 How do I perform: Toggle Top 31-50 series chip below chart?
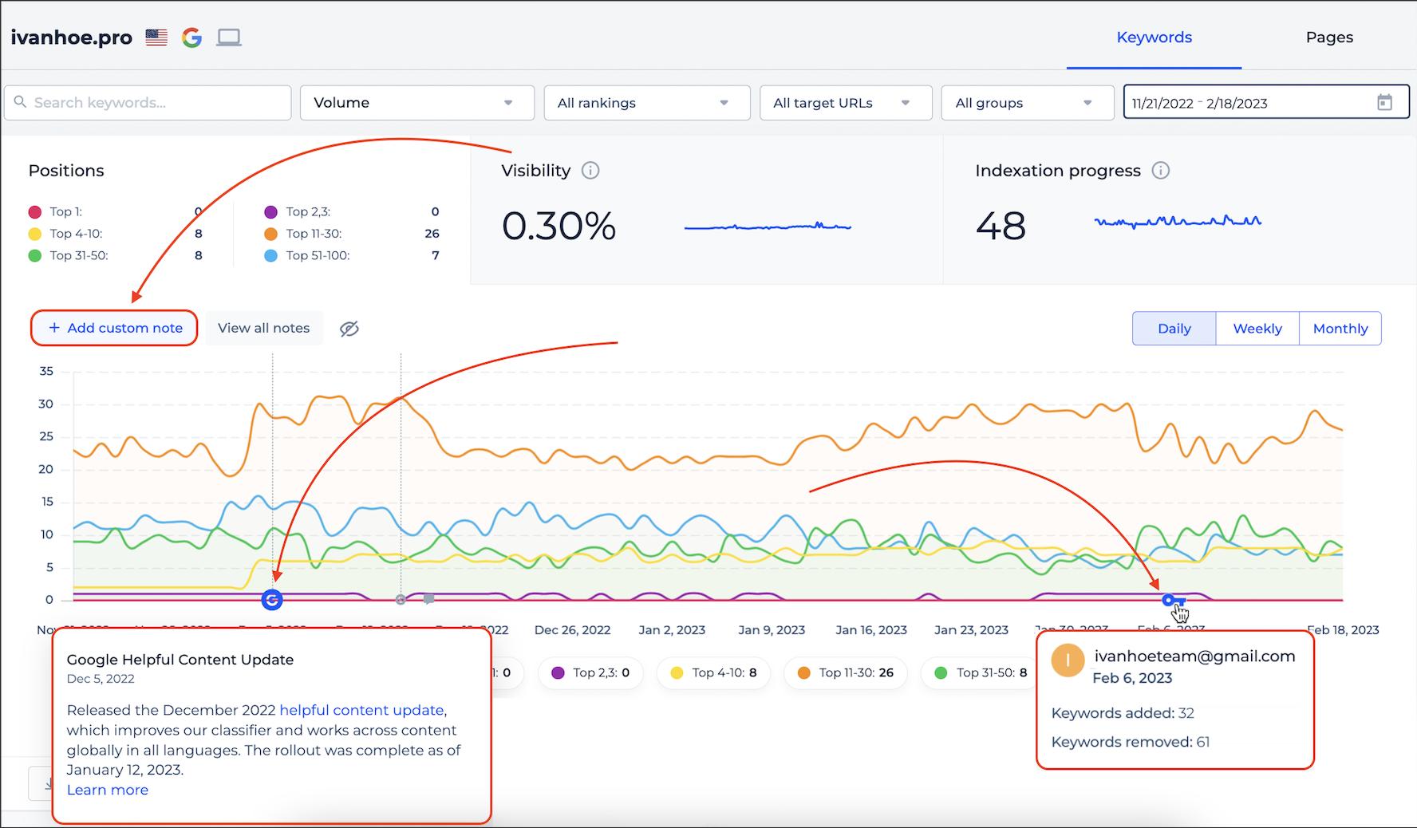[x=980, y=672]
